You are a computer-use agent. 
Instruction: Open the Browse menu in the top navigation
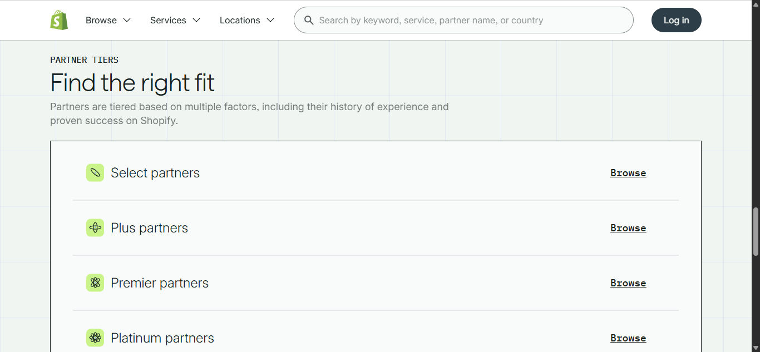coord(101,21)
